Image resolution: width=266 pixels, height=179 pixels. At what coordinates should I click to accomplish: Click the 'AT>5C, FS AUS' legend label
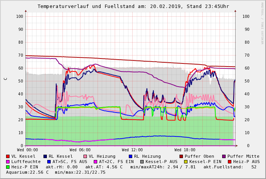[70, 162]
